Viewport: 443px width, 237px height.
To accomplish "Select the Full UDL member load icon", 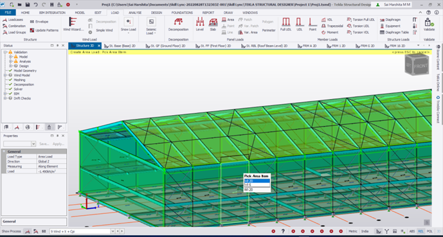I will [285, 24].
